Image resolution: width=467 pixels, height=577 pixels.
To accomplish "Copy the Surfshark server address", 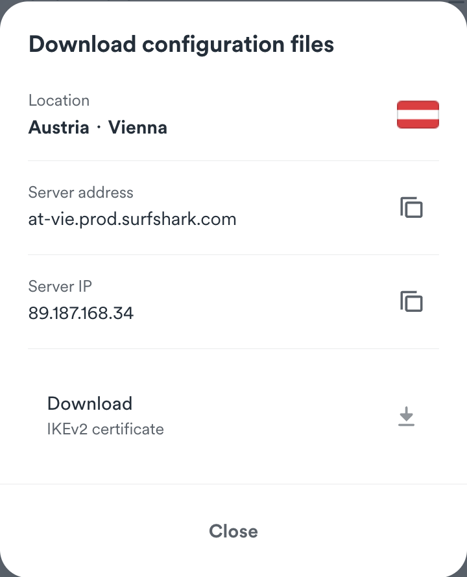I will point(411,208).
